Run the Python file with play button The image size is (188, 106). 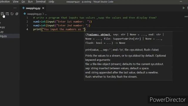184,8
